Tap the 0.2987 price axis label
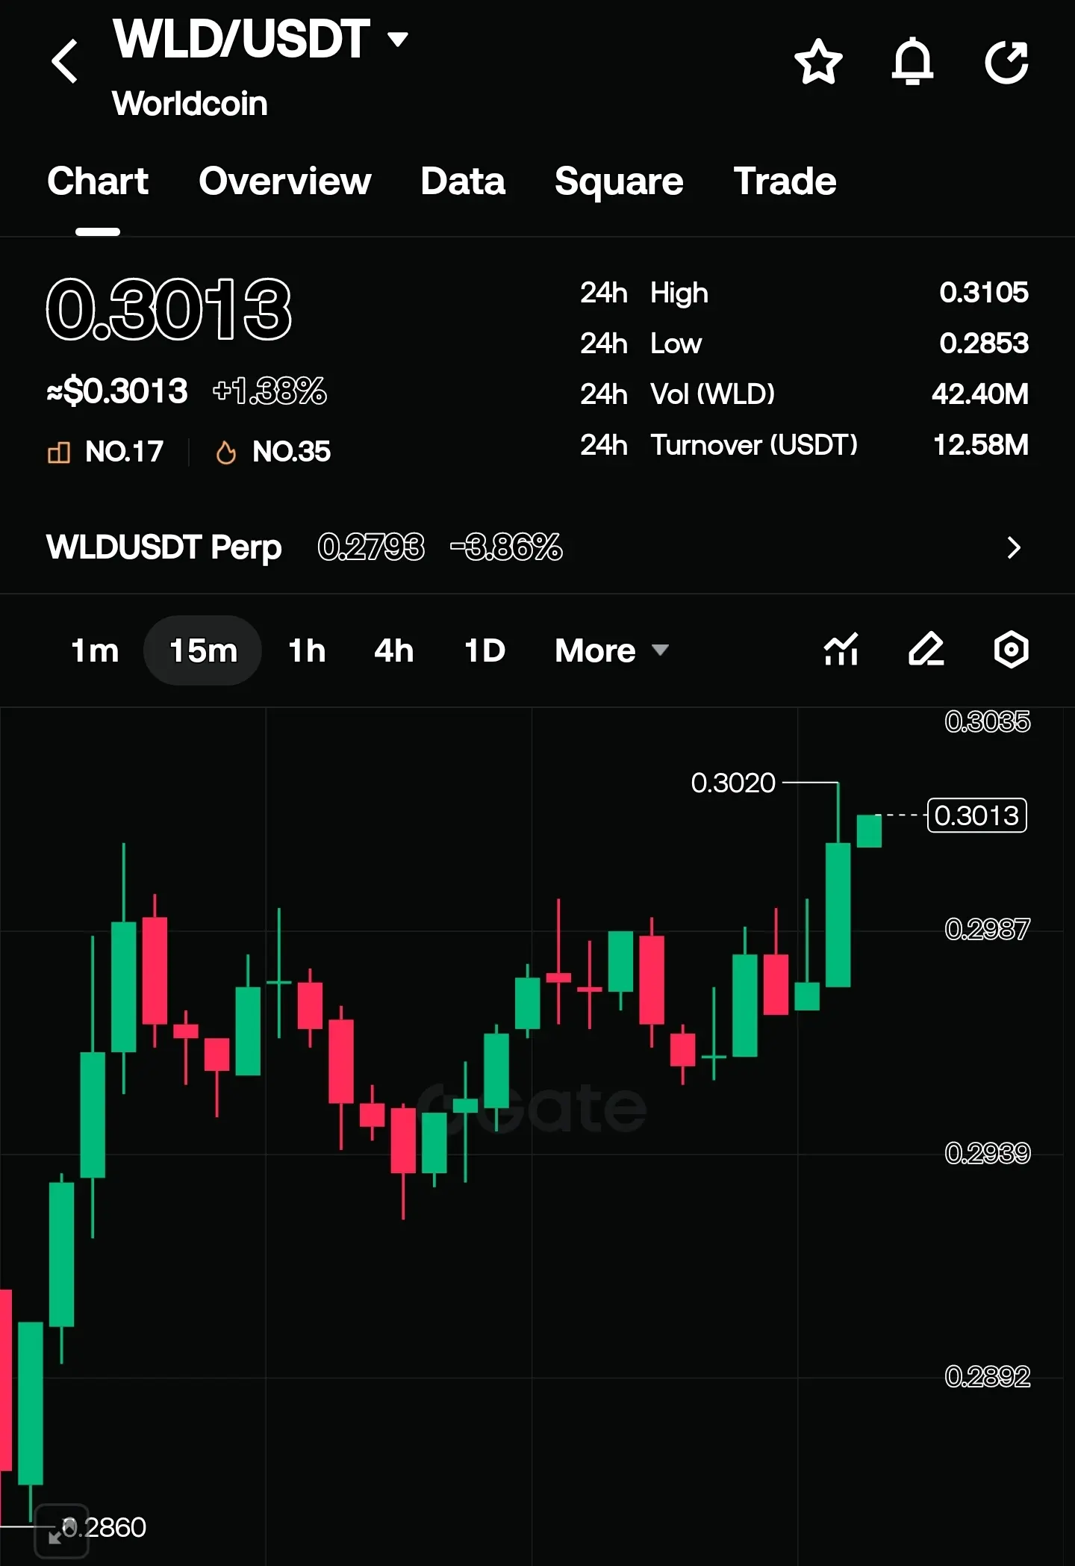The image size is (1075, 1566). pos(987,929)
